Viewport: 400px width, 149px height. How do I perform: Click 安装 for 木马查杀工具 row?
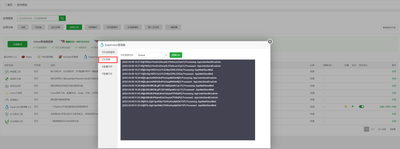[x=394, y=114]
